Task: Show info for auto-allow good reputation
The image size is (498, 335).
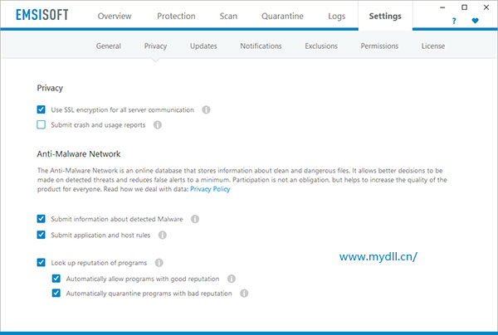Action: click(232, 279)
